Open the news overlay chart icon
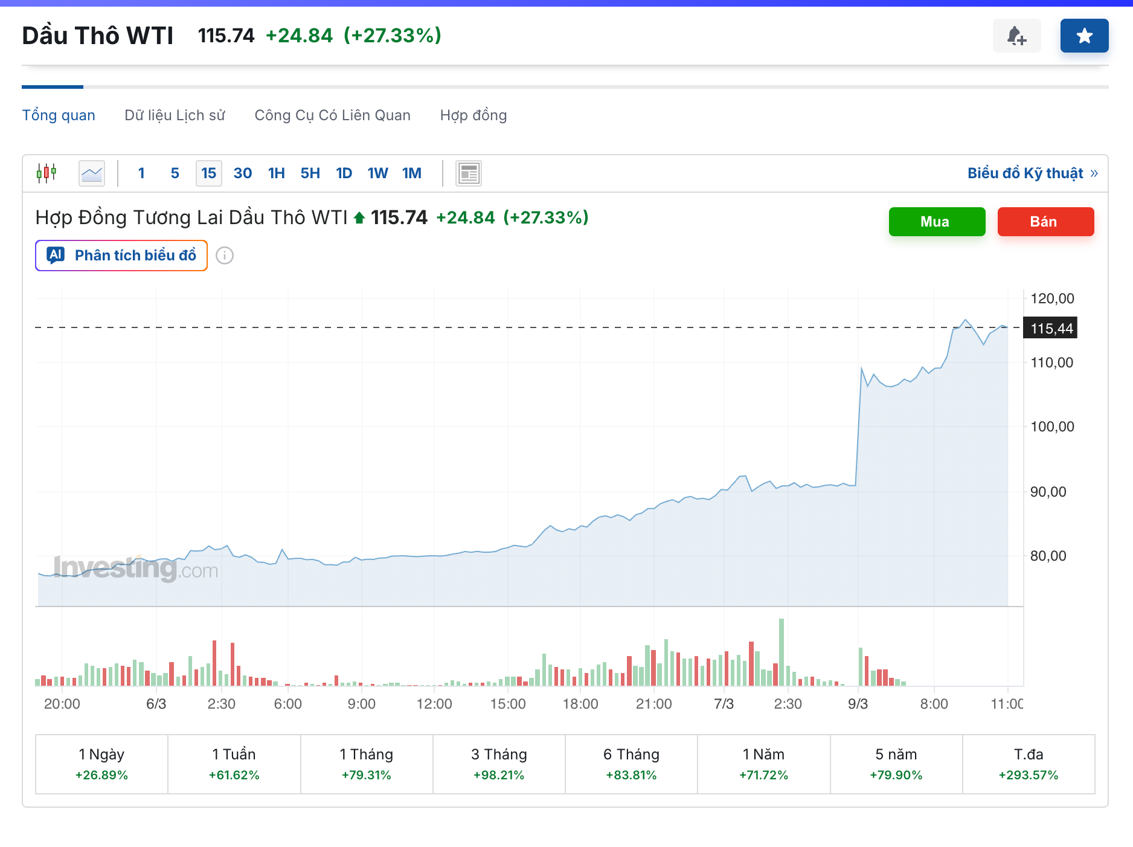The width and height of the screenshot is (1133, 847). 469,173
